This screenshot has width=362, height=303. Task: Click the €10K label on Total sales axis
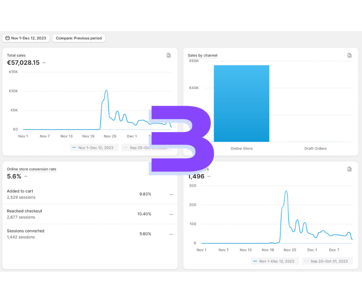click(x=13, y=91)
